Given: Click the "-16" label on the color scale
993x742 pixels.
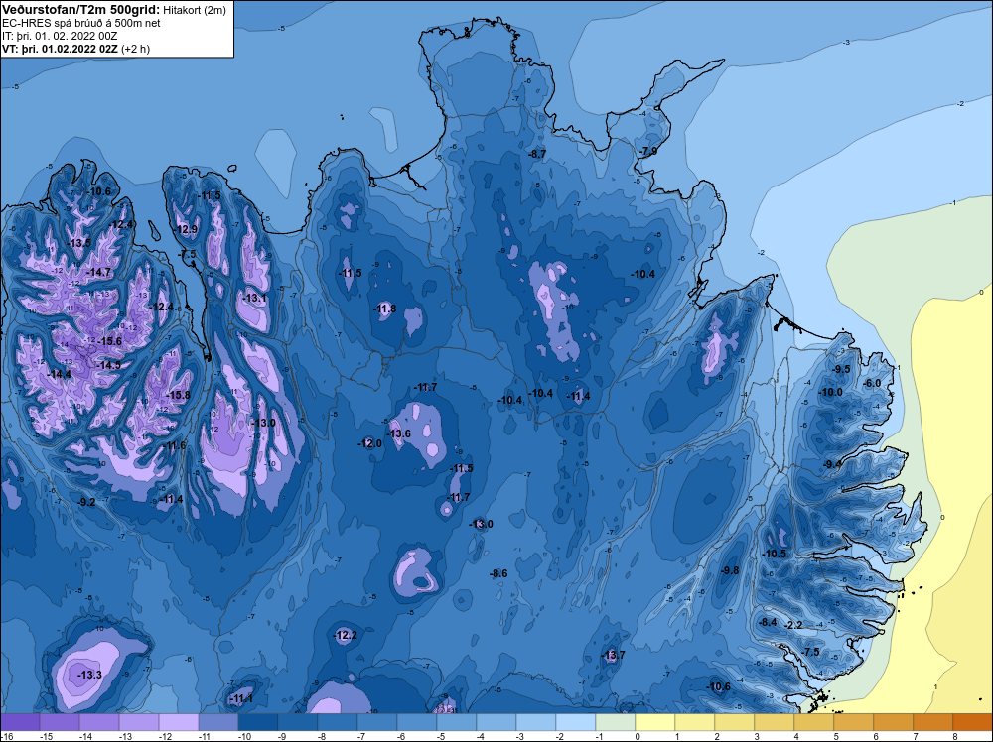Looking at the screenshot, I should [x=6, y=736].
